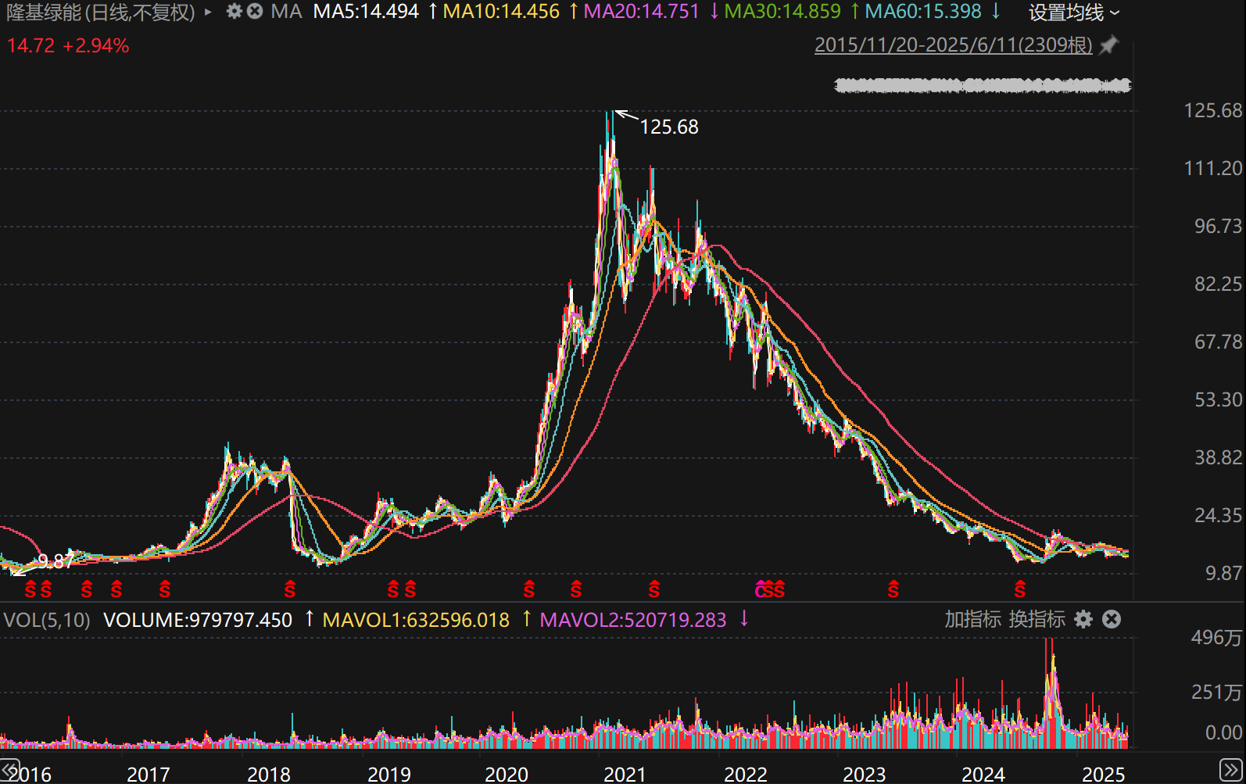The width and height of the screenshot is (1246, 784).
Task: Open MA indicator settings gear
Action: (x=234, y=12)
